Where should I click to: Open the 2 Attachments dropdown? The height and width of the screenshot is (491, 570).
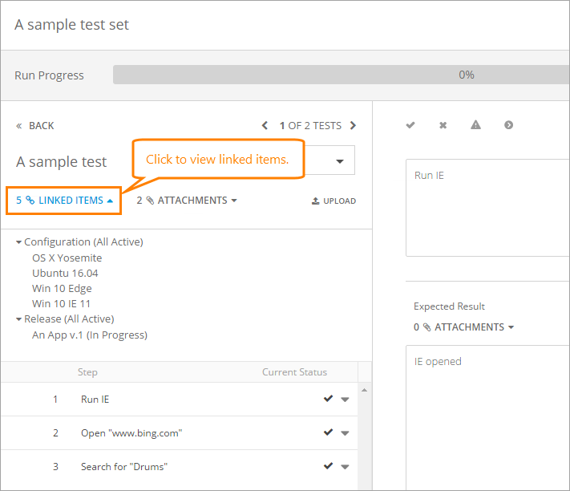[x=186, y=201]
